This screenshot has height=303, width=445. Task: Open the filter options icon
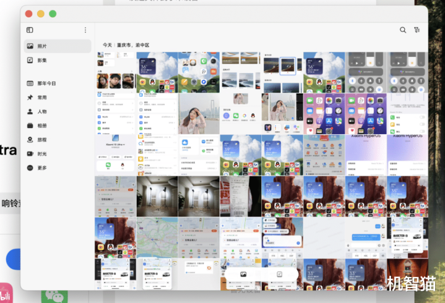tap(417, 30)
